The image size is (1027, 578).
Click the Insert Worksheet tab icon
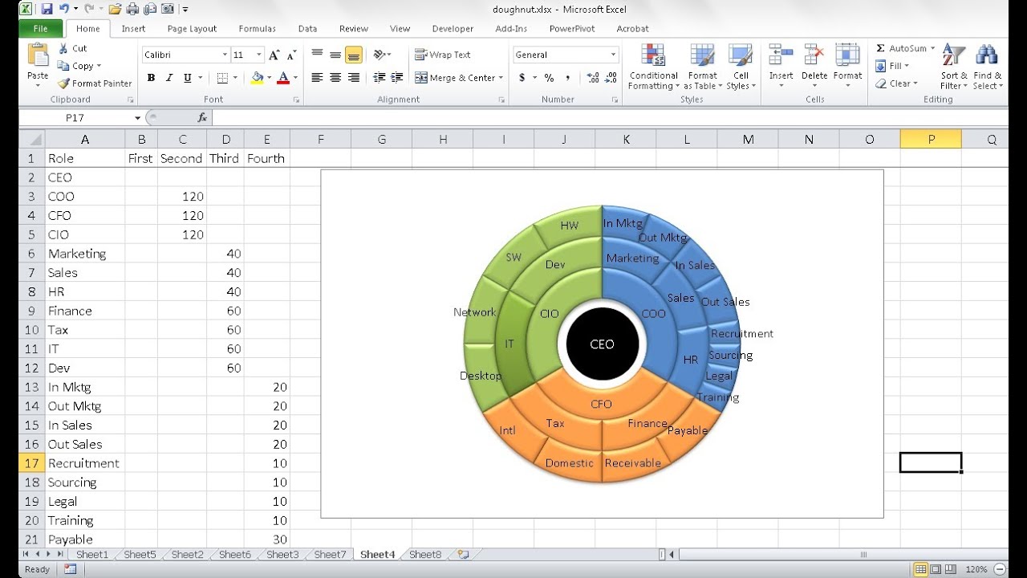tap(463, 554)
